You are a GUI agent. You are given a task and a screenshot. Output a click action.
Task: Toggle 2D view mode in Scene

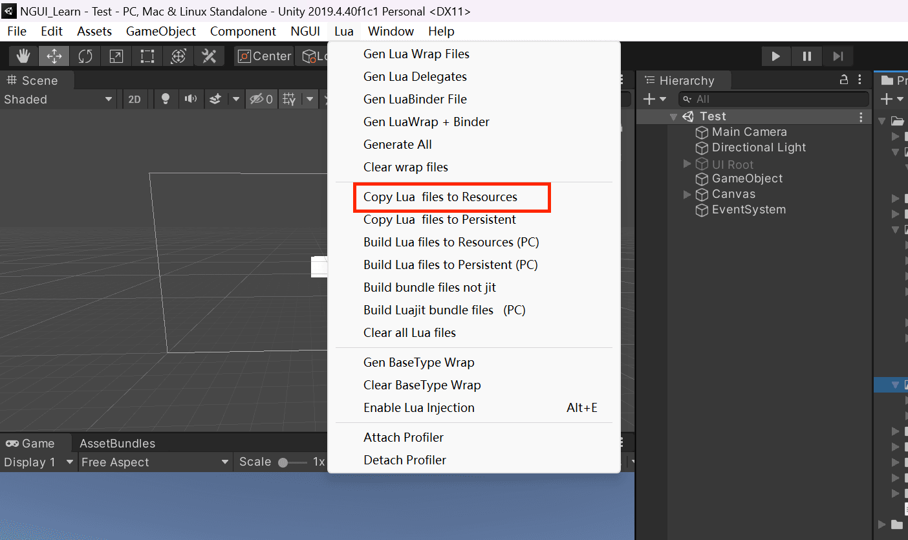pyautogui.click(x=135, y=99)
